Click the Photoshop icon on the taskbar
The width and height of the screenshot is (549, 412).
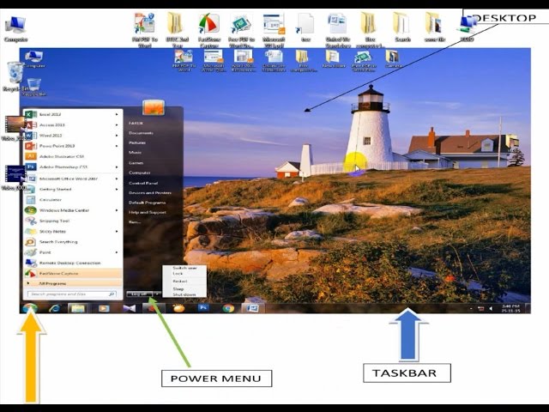tap(203, 308)
